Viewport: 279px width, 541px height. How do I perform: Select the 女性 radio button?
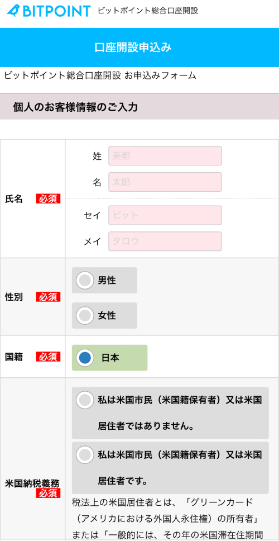85,315
